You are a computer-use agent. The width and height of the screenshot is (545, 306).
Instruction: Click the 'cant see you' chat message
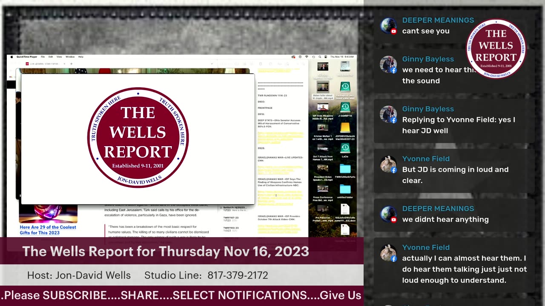[426, 31]
